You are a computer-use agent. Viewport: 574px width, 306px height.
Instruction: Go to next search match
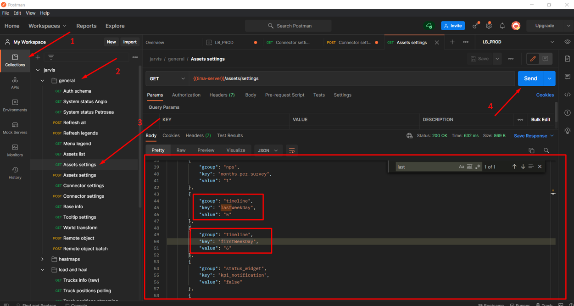pyautogui.click(x=523, y=167)
